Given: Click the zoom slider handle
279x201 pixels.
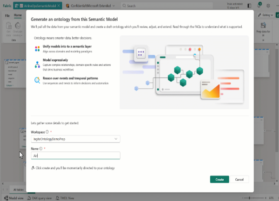Looking at the screenshot, I should [249, 198].
